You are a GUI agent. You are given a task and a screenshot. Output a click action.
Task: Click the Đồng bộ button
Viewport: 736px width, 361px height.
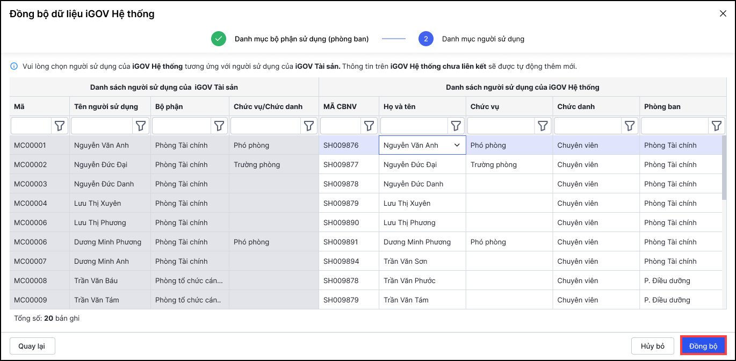click(x=703, y=346)
